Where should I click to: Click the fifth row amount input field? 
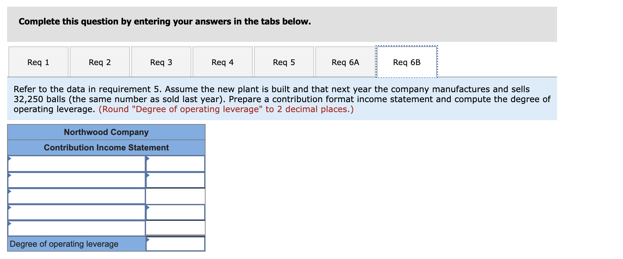click(175, 228)
